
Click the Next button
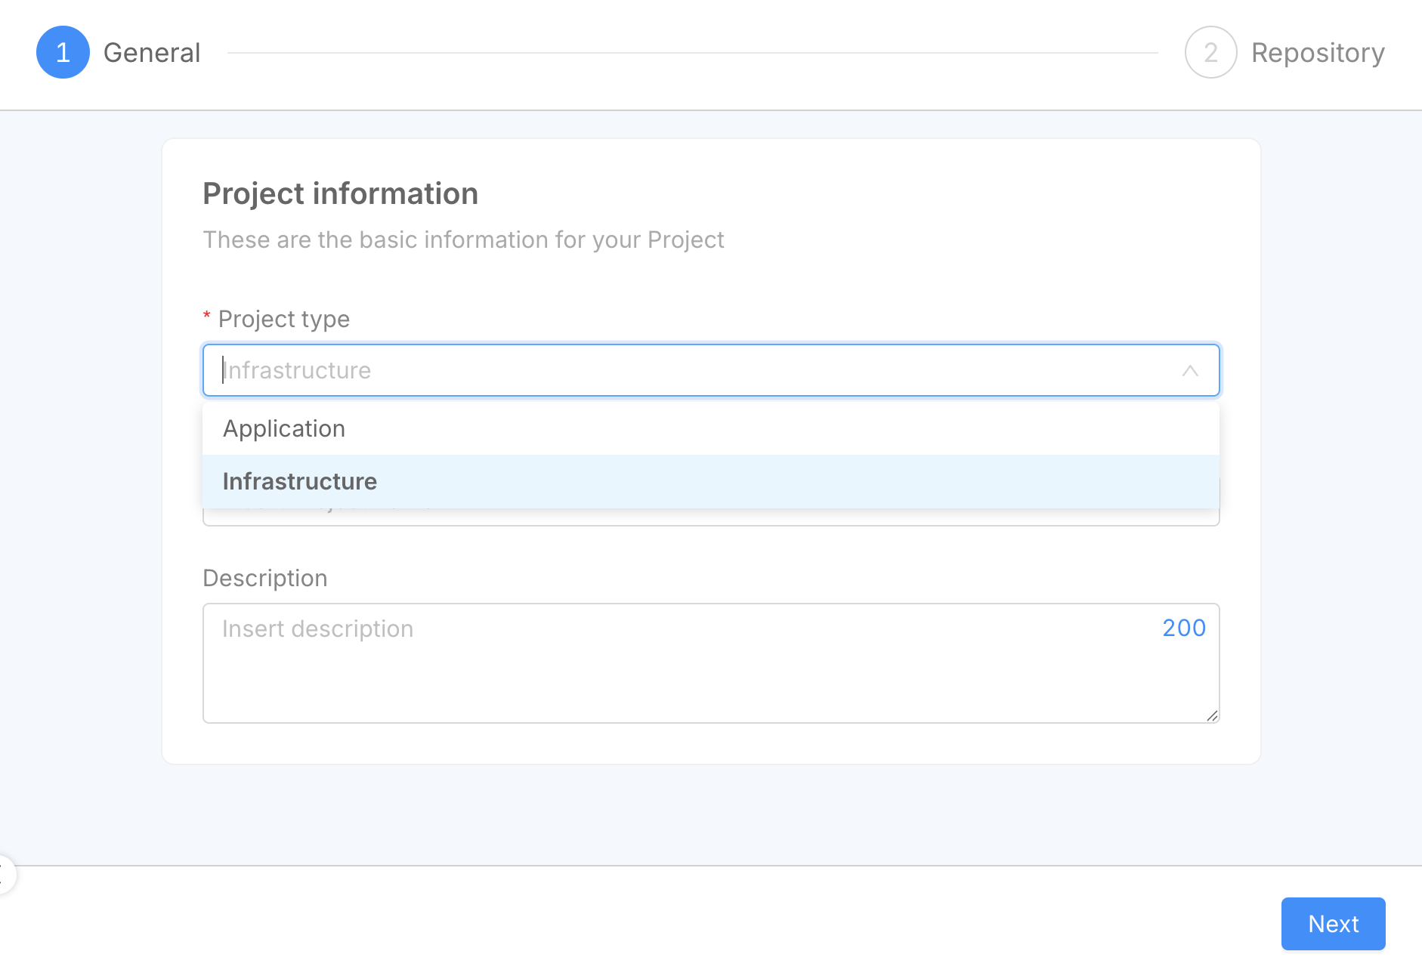click(x=1333, y=924)
